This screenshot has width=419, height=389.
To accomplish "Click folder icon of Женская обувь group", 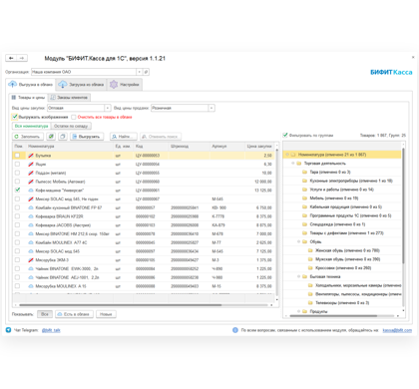I will coord(310,250).
